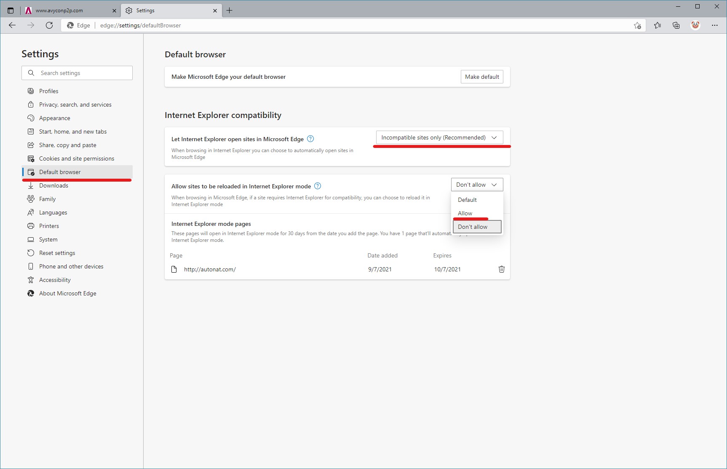
Task: Choose Default in the dropdown list
Action: point(477,200)
